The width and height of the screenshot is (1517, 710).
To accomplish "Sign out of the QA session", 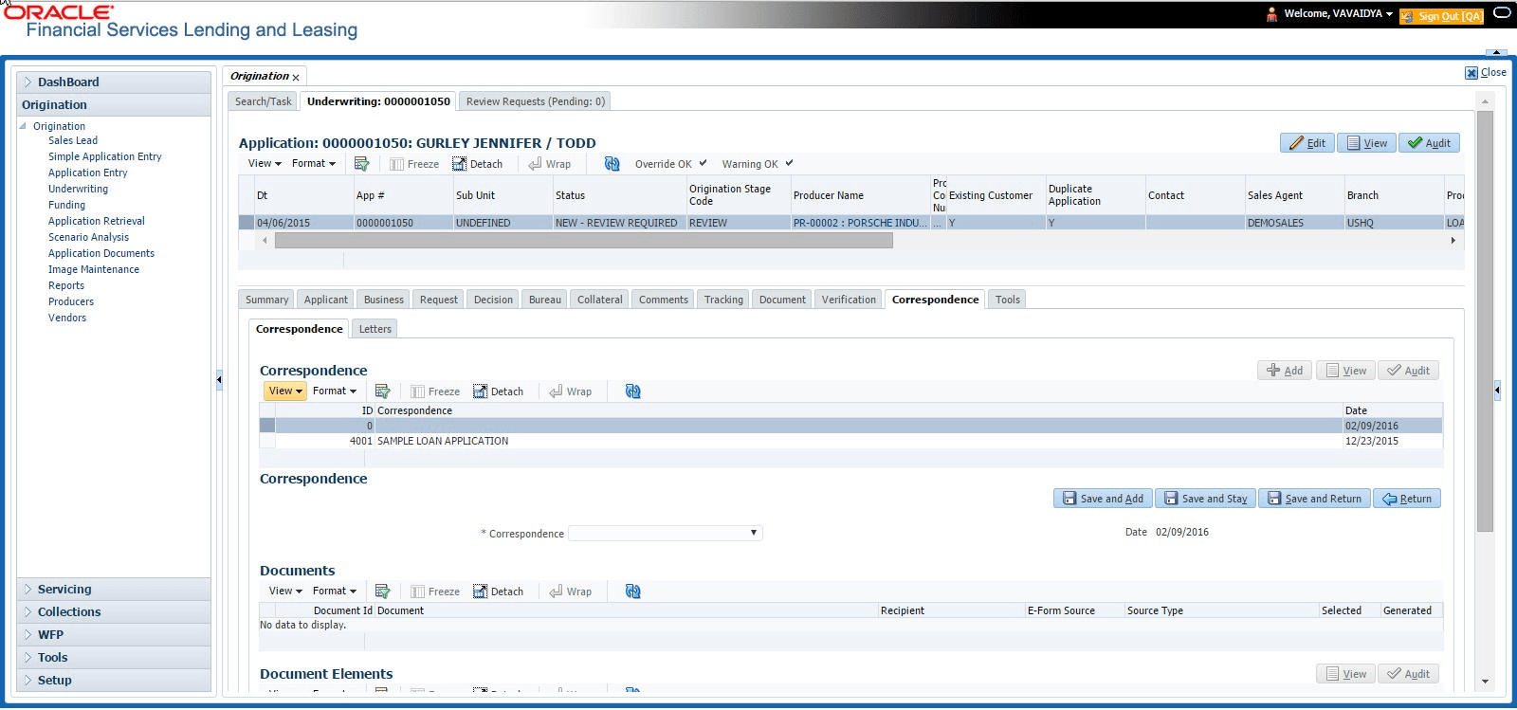I will [x=1441, y=16].
